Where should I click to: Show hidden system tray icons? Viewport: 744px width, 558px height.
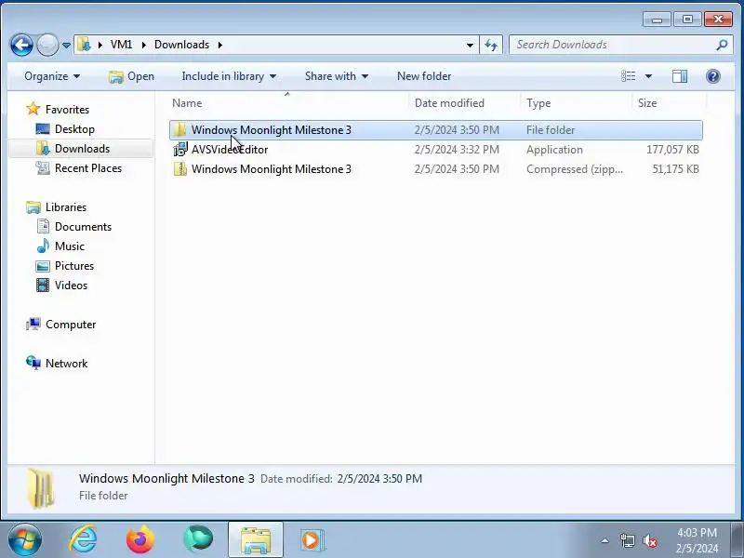point(605,540)
